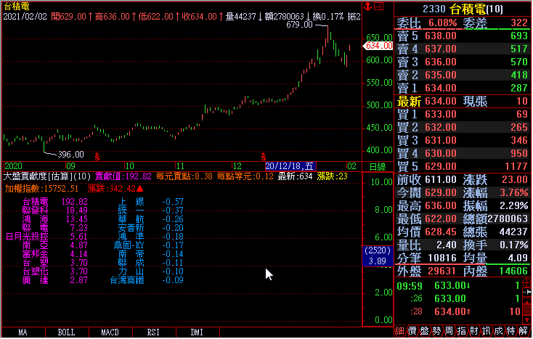Viewport: 533px width, 339px height.
Task: Click the down arrow of tick list scrollbar
Action: [527, 320]
